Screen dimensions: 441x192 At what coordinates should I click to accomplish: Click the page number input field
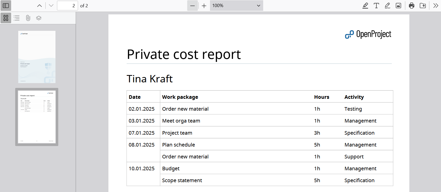[67, 6]
